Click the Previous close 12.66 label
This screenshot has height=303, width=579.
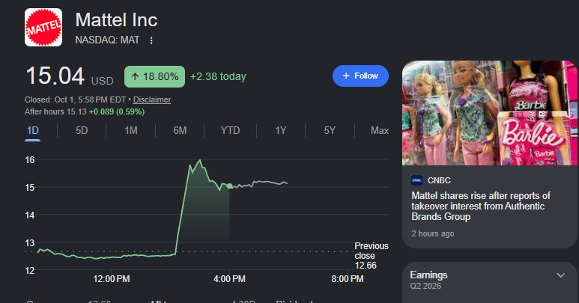click(371, 255)
